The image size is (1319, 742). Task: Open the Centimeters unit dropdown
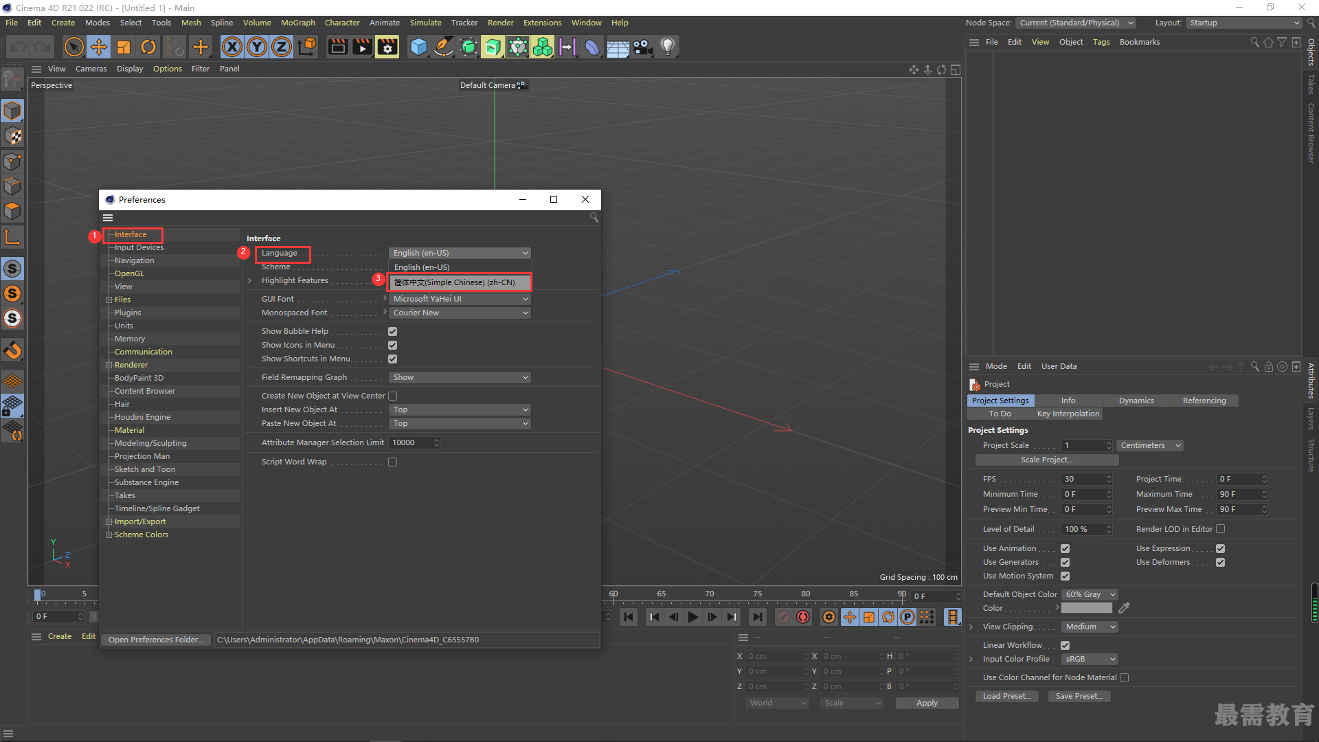(1149, 445)
